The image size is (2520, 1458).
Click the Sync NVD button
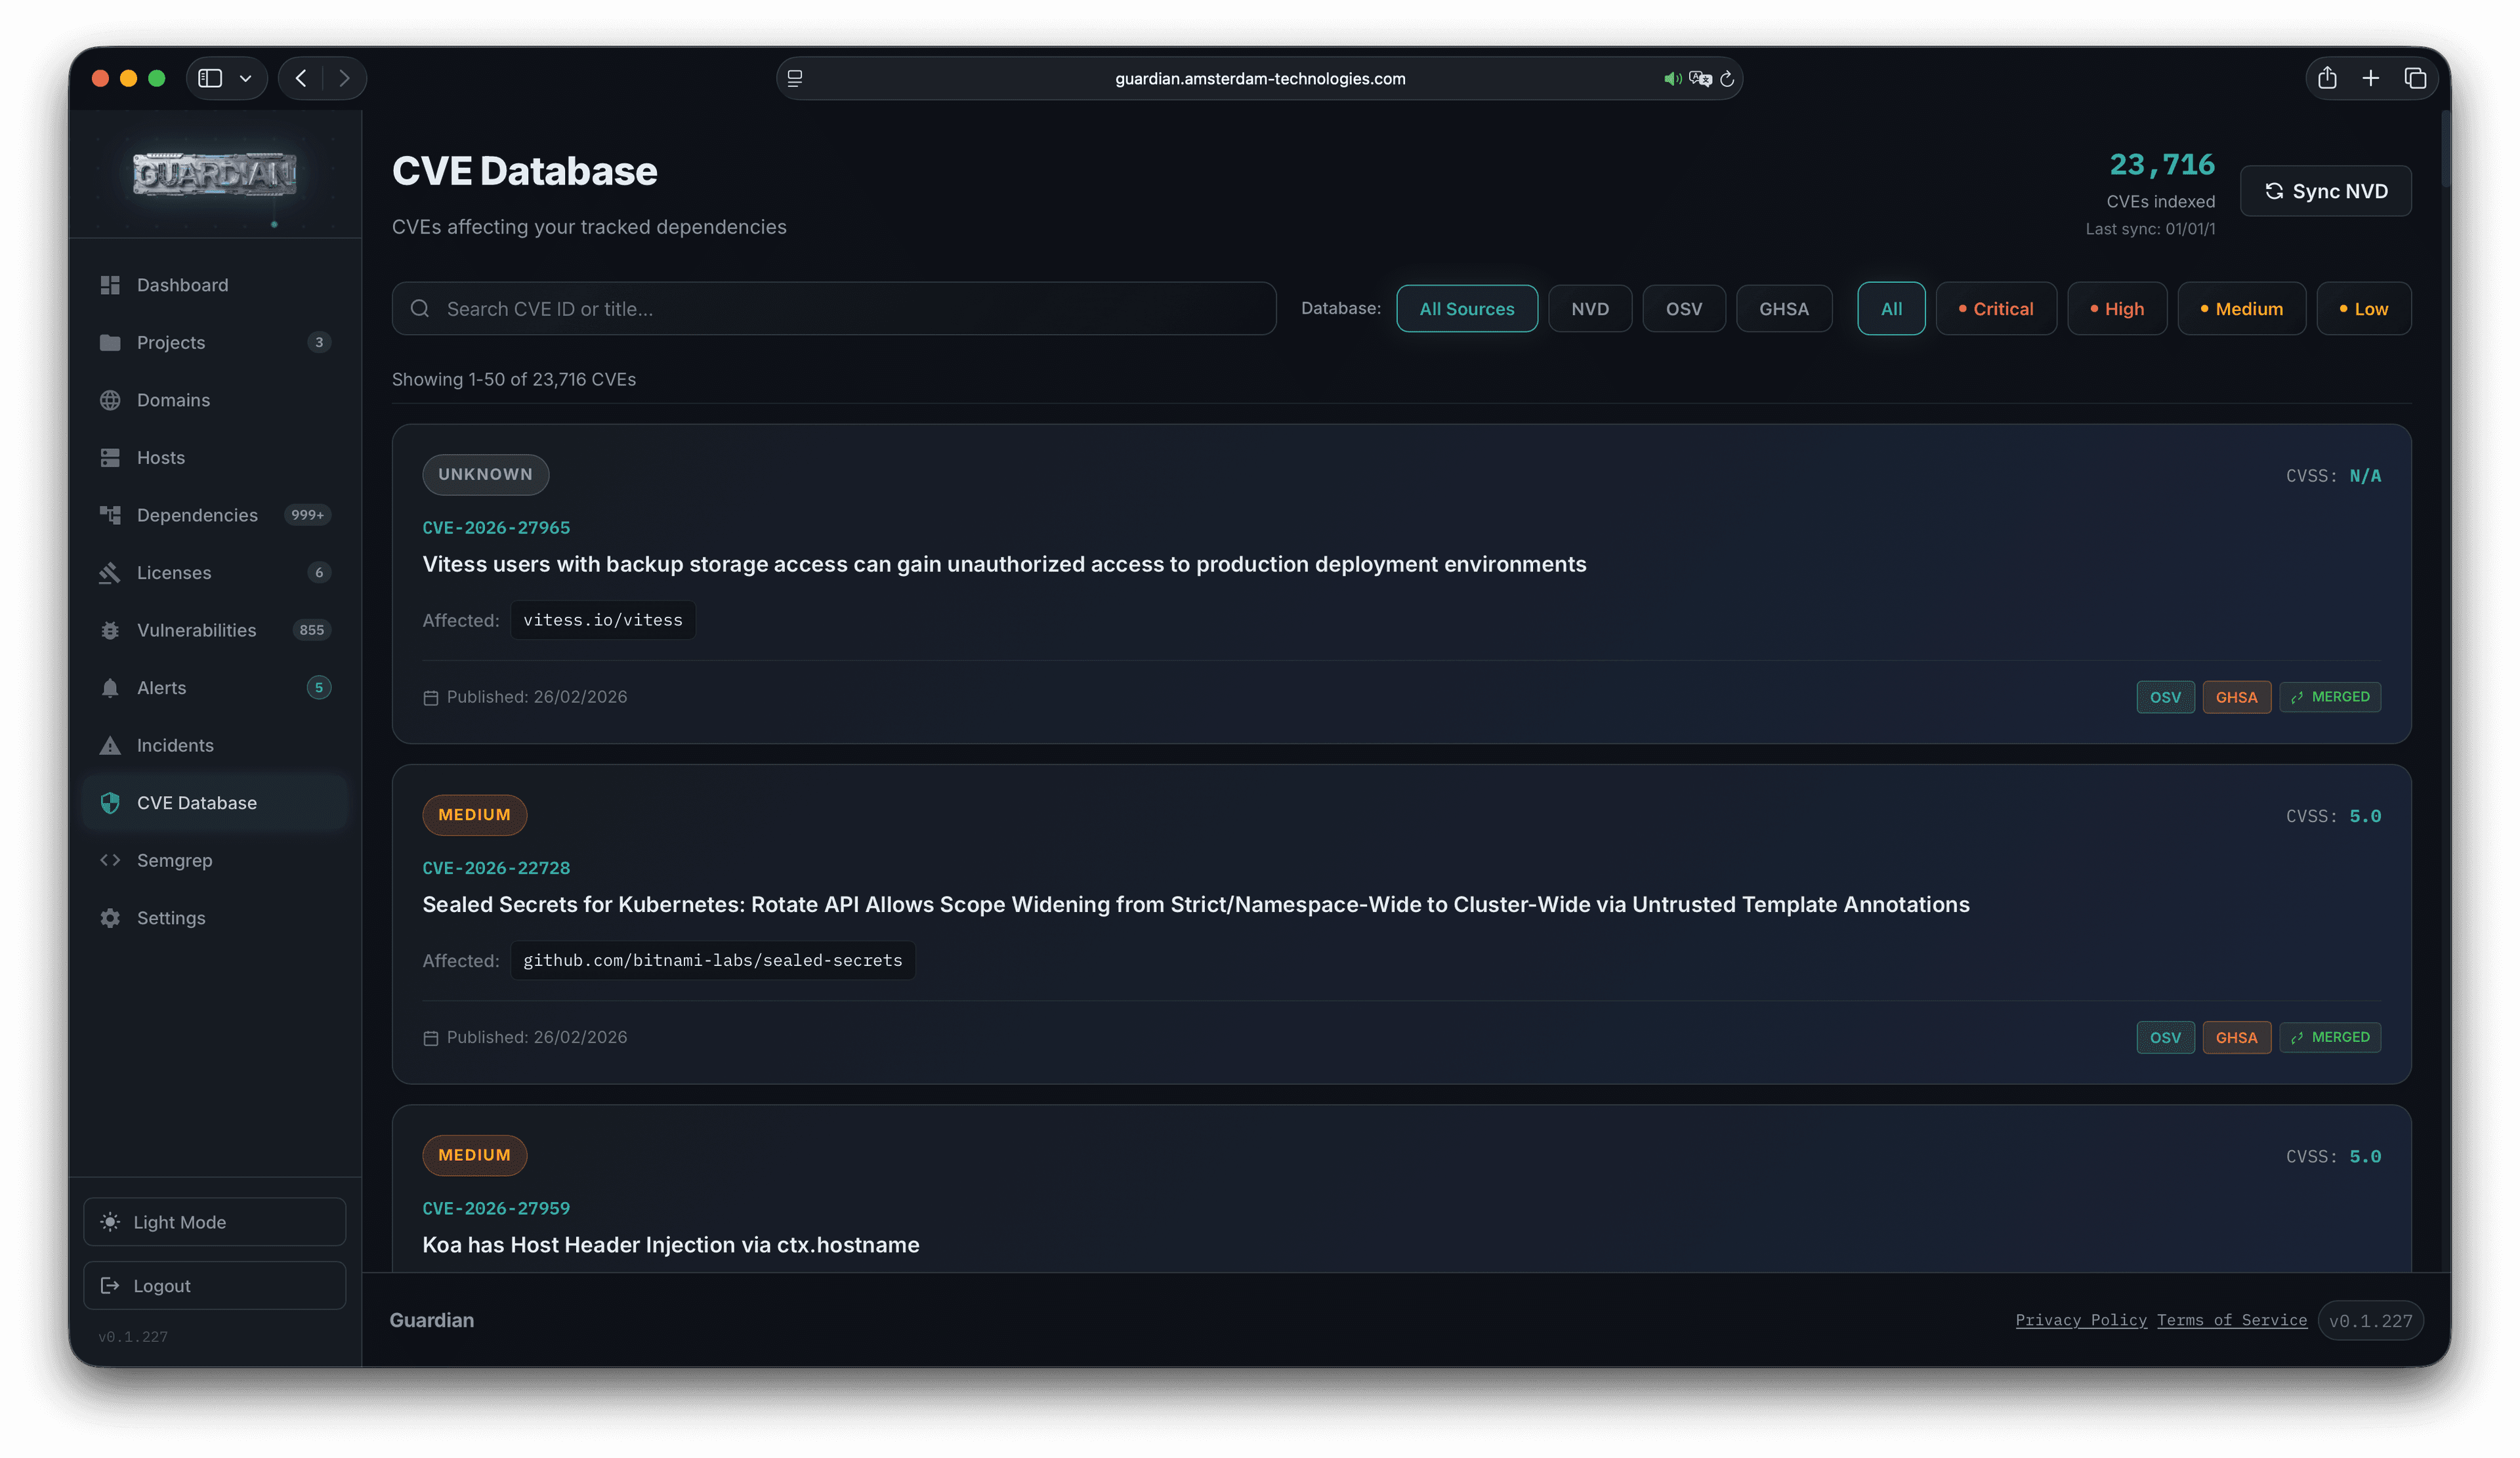2326,191
